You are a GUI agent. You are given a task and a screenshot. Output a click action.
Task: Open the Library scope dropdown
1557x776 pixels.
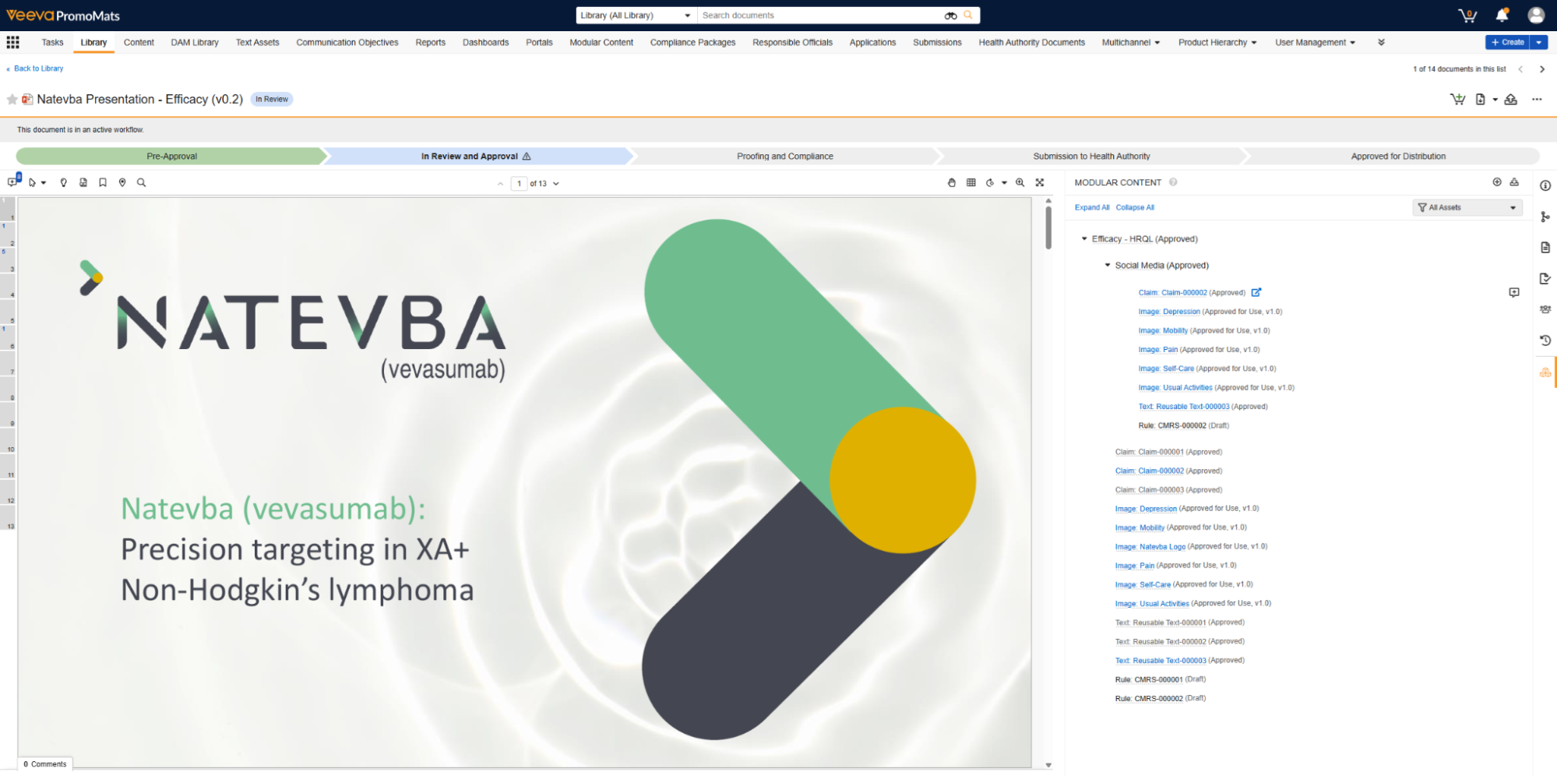pos(635,16)
